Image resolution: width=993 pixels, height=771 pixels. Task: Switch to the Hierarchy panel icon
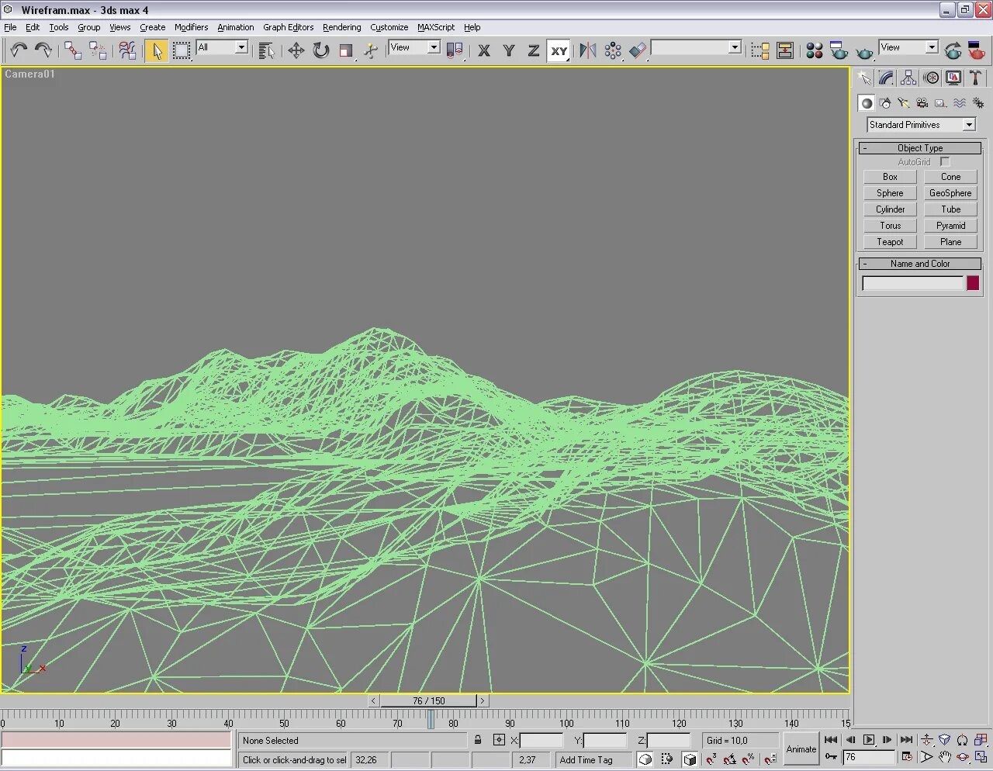908,78
